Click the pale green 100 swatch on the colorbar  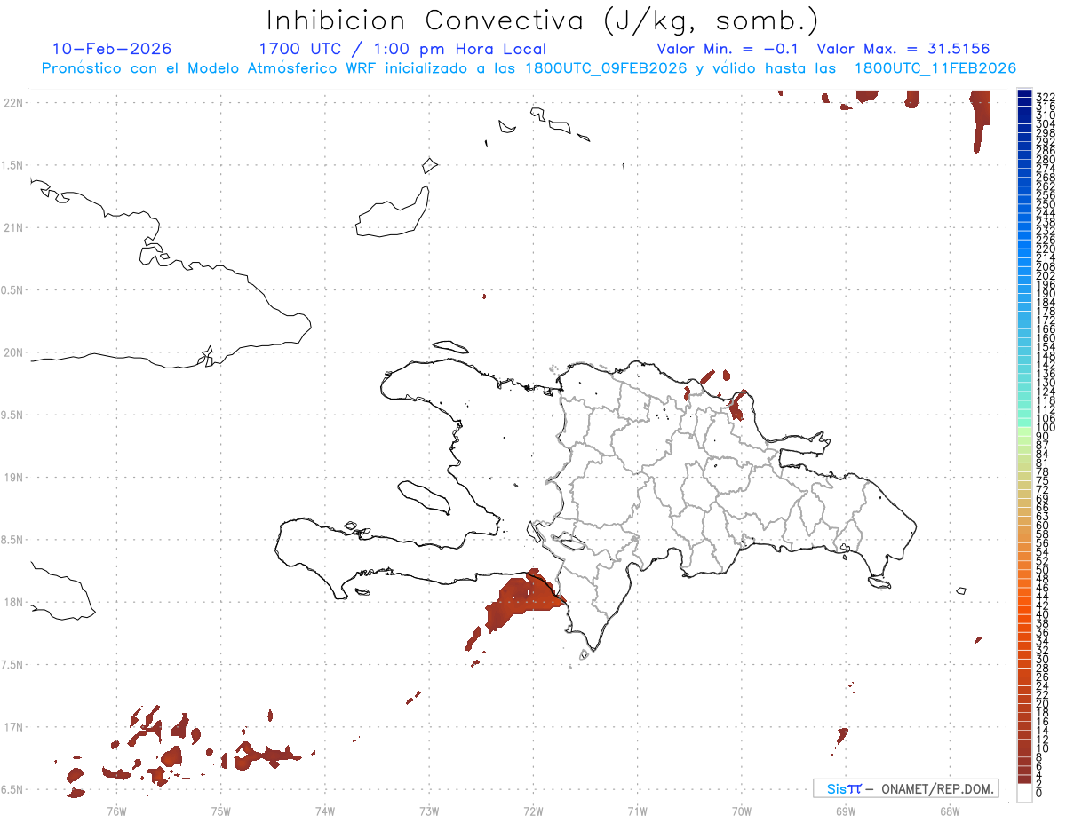click(1024, 430)
